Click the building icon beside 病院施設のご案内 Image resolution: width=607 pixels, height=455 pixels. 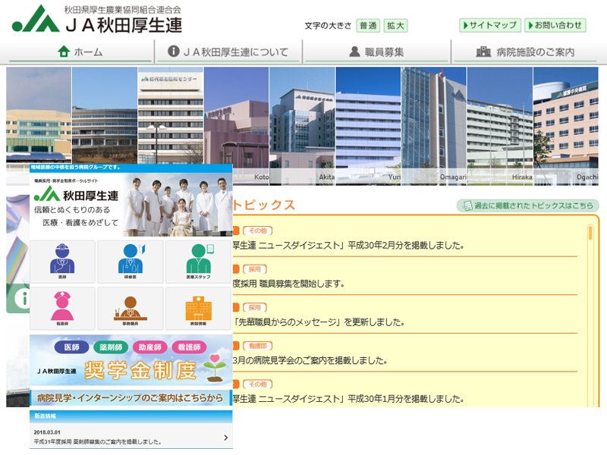(483, 52)
